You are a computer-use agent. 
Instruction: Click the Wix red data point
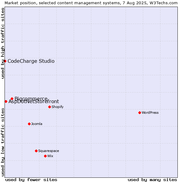click(x=45, y=156)
